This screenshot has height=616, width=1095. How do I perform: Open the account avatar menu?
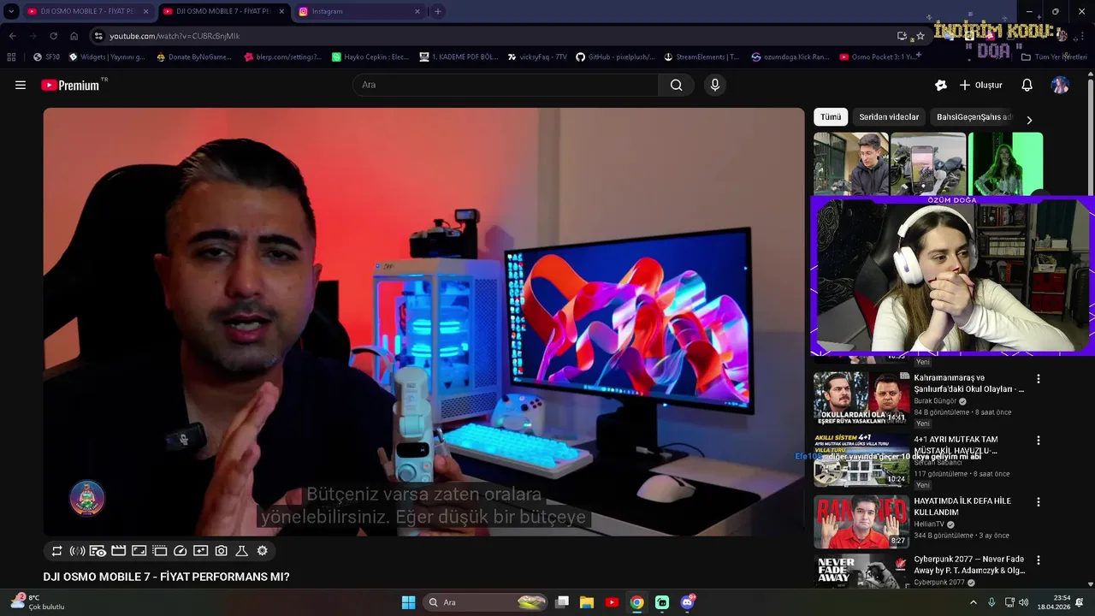[x=1060, y=85]
